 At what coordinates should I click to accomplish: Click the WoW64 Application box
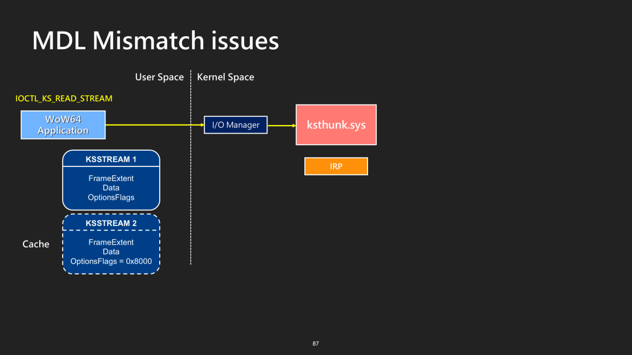(63, 125)
